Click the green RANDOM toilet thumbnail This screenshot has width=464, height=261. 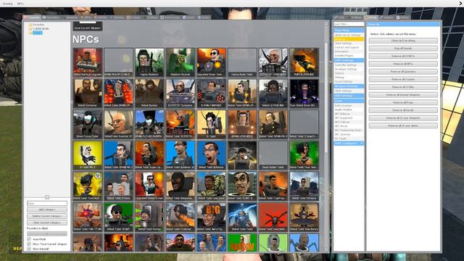tap(242, 243)
